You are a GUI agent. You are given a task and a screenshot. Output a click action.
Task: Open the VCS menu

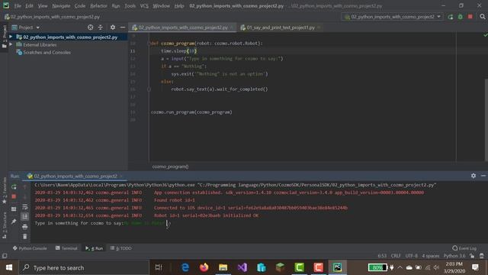(x=144, y=6)
